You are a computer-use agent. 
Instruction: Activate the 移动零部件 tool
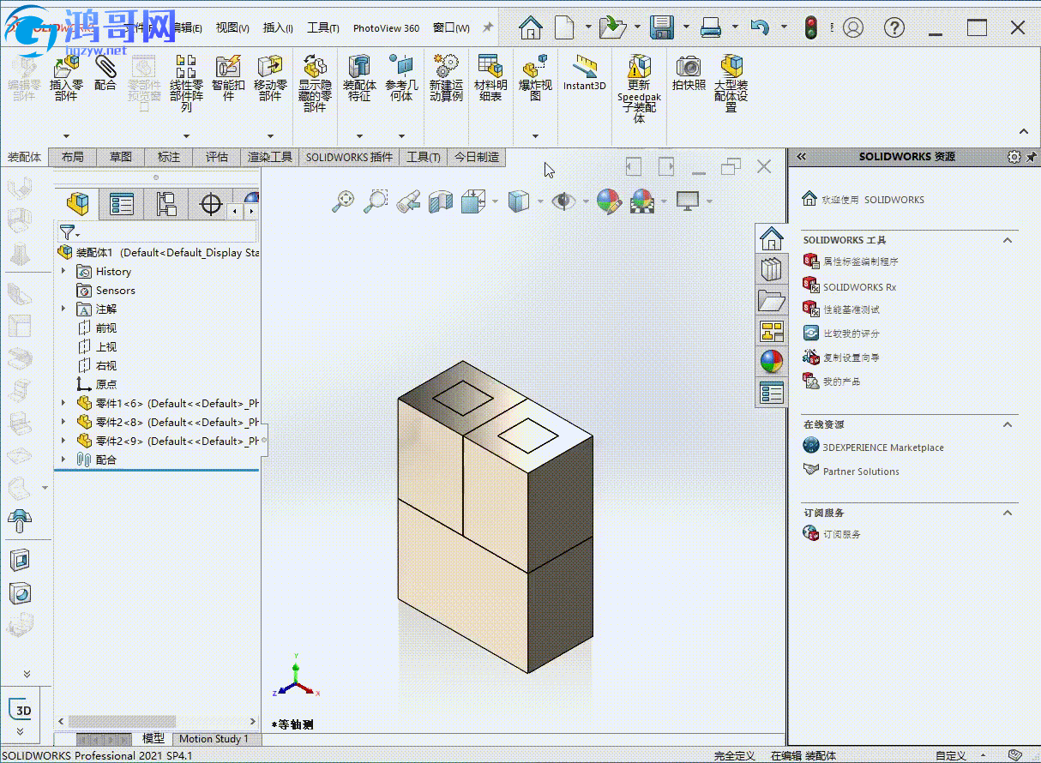tap(270, 78)
